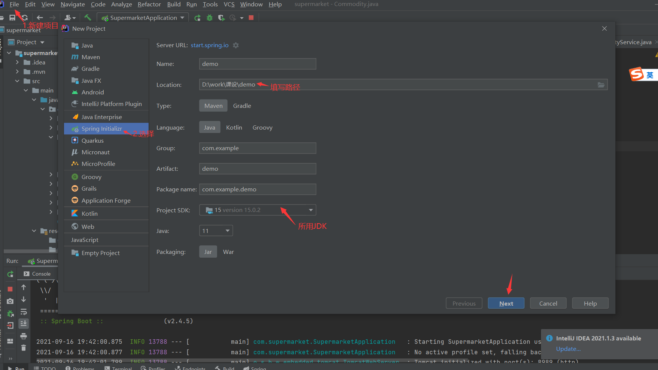Image resolution: width=658 pixels, height=370 pixels.
Task: Click the camera Dump Threads icon
Action: (x=10, y=301)
